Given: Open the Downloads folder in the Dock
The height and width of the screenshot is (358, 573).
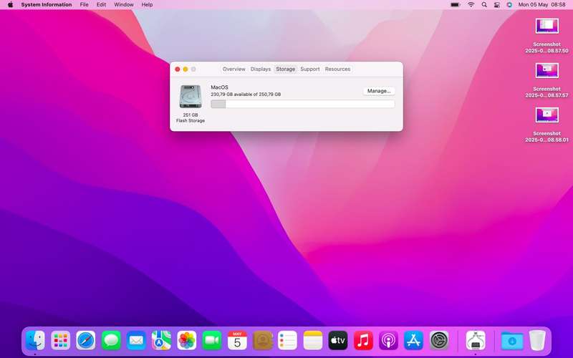Looking at the screenshot, I should (512, 341).
